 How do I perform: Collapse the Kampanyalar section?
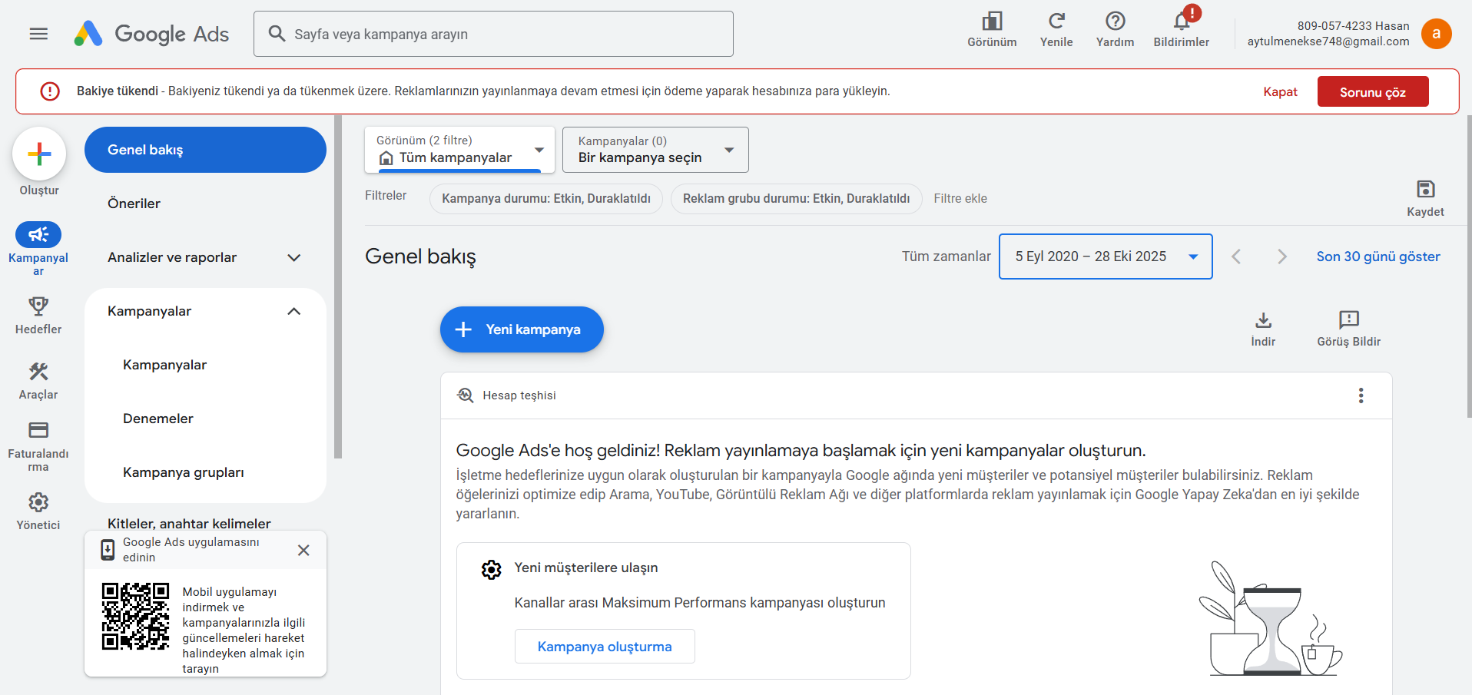293,311
